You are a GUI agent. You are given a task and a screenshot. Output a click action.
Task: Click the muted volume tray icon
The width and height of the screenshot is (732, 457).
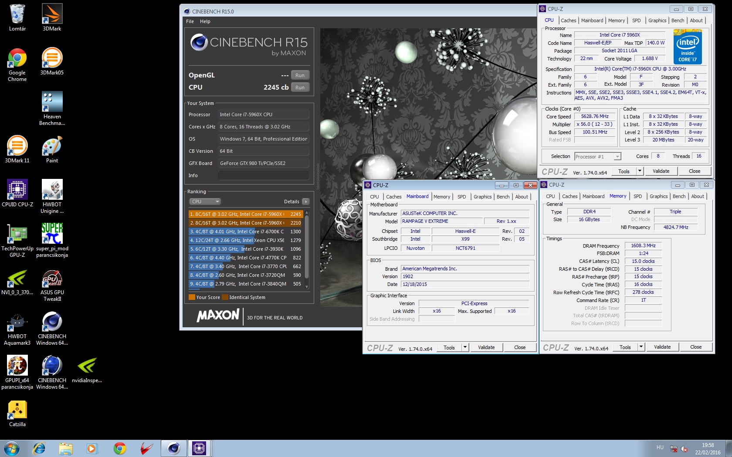(684, 449)
